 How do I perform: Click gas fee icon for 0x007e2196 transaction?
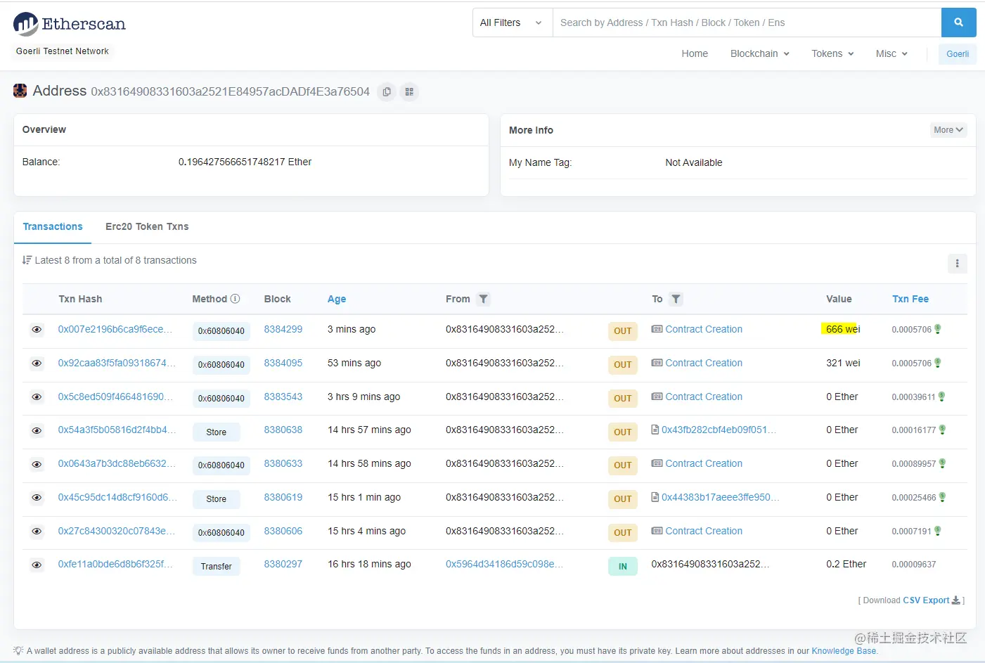point(938,329)
